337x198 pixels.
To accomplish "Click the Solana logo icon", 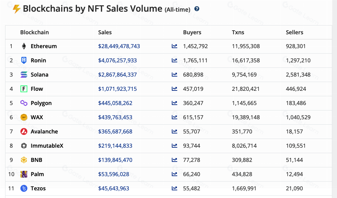I will [24, 75].
